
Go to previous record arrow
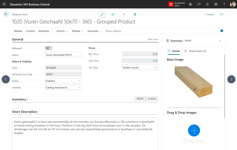pyautogui.click(x=6, y=79)
